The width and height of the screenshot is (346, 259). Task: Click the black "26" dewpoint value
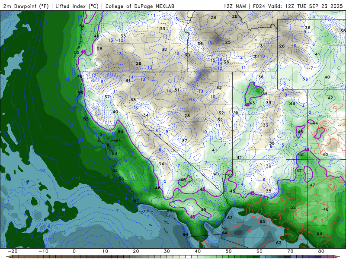tap(282, 46)
